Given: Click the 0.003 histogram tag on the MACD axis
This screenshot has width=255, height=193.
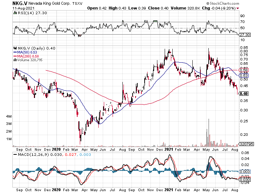Looking at the screenshot, I should [x=244, y=172].
